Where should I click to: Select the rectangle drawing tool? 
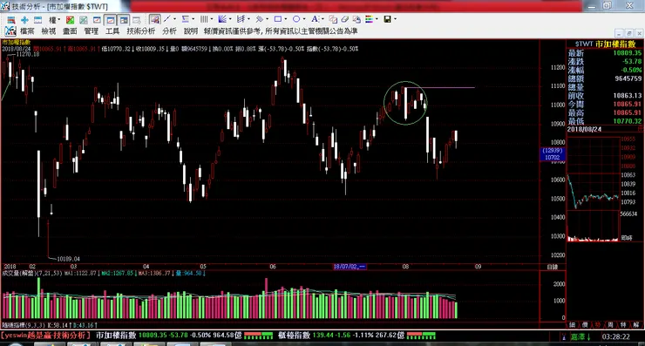point(278,19)
